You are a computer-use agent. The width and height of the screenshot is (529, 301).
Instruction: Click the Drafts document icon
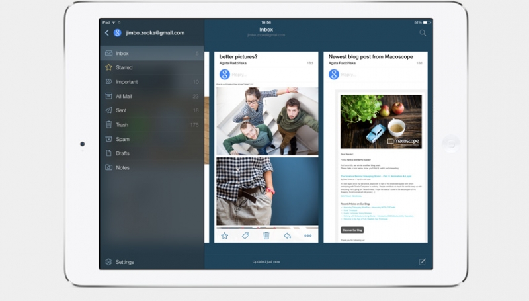click(x=108, y=153)
